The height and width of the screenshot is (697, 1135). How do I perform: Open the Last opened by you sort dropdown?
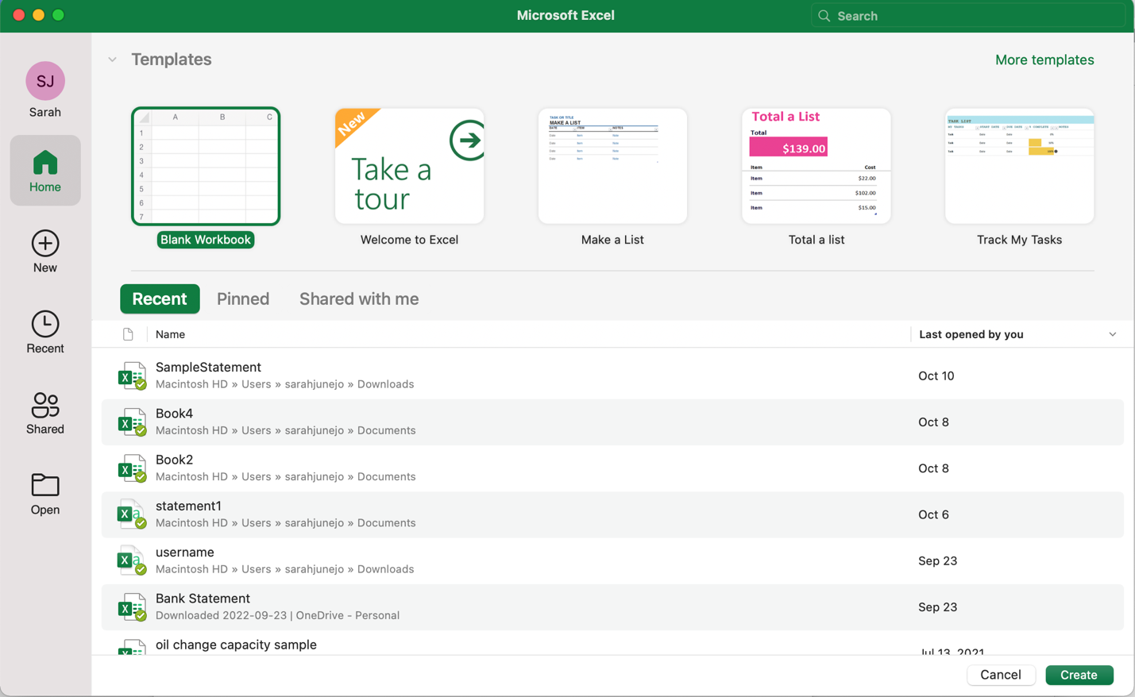(1112, 334)
